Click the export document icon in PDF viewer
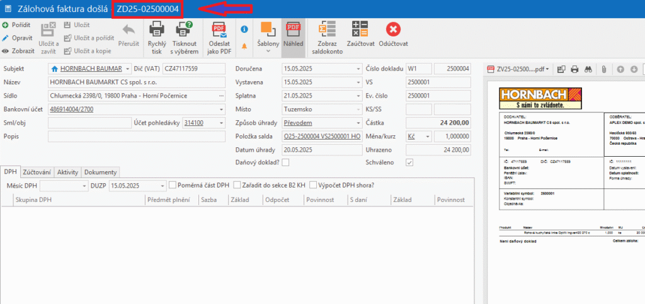645x304 pixels. (561, 69)
